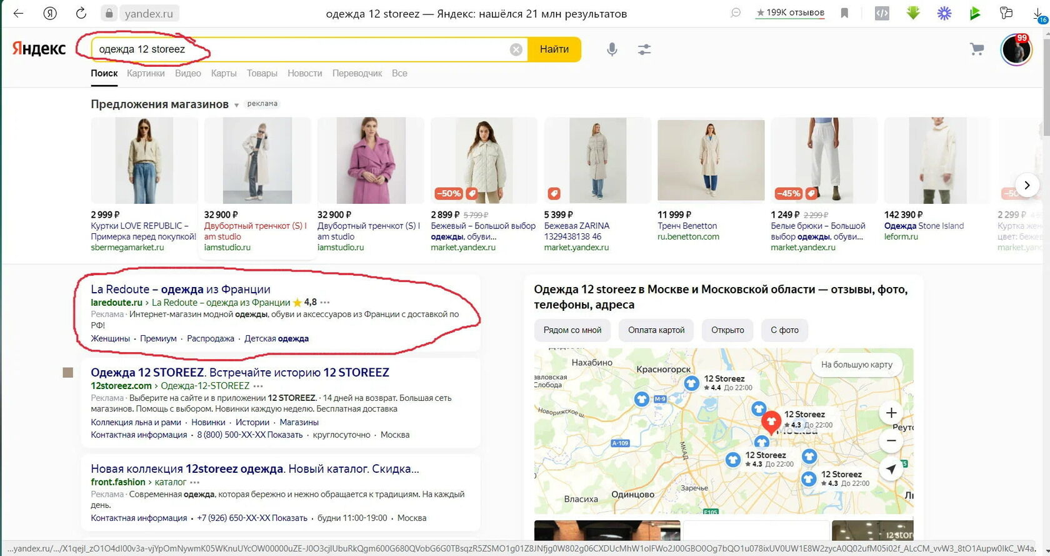The height and width of the screenshot is (556, 1050).
Task: Switch to the Картинки tab
Action: pos(146,73)
